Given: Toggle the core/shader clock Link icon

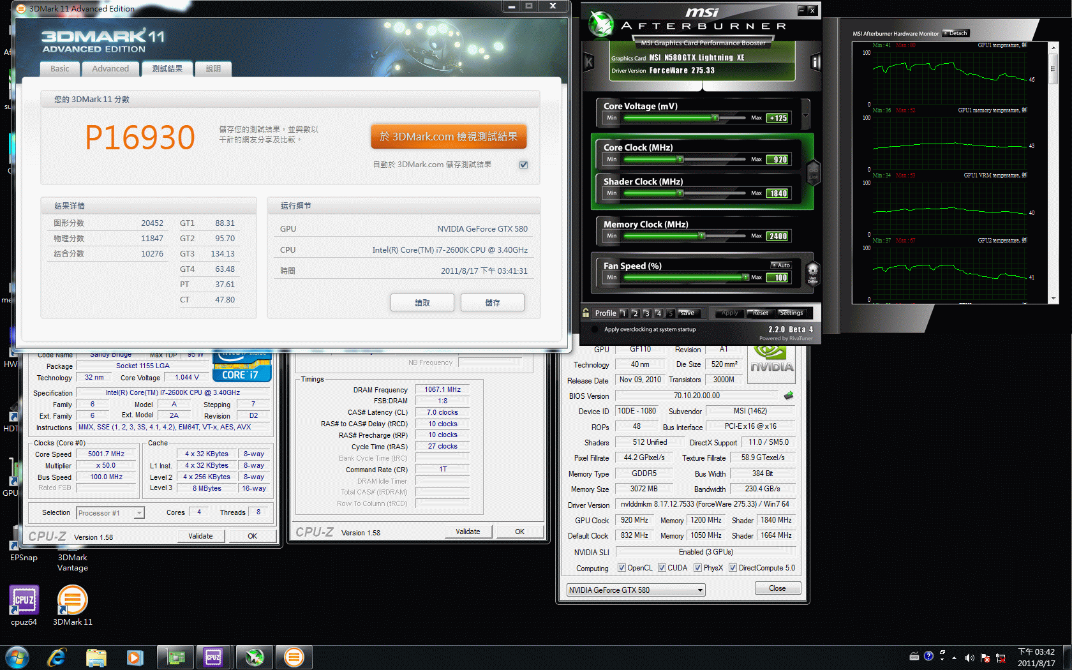Looking at the screenshot, I should pos(813,172).
